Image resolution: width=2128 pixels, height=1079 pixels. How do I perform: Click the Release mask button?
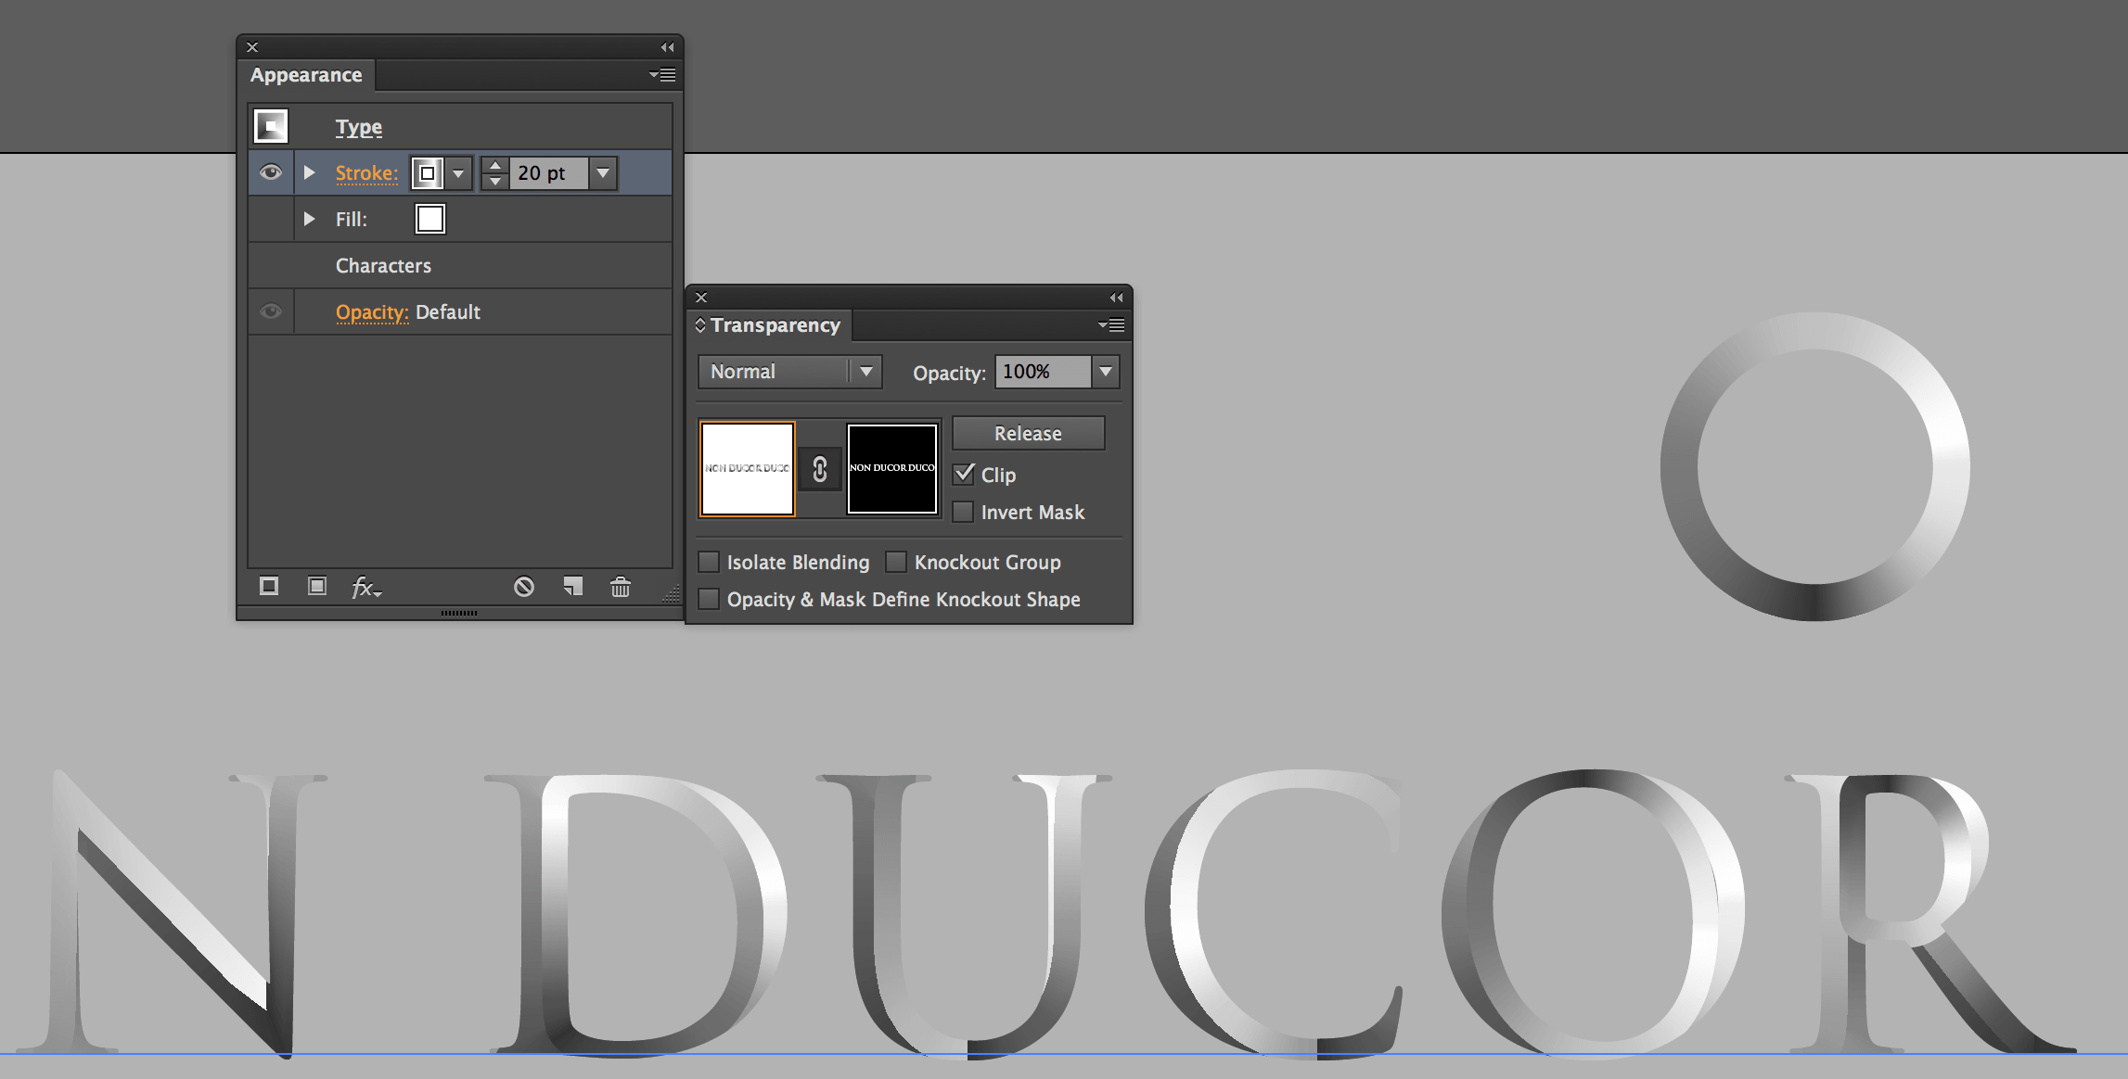pos(1028,433)
